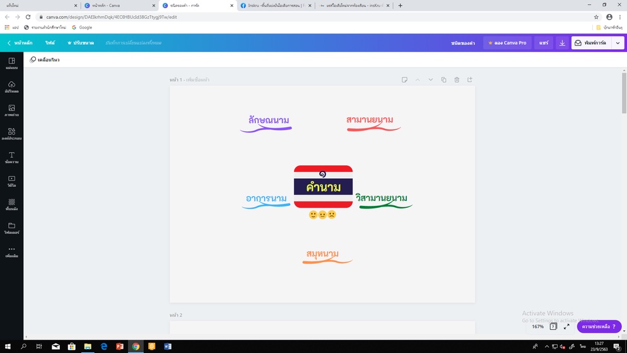Open the Windows Start menu
Screen dimensions: 627x353
click(8, 347)
